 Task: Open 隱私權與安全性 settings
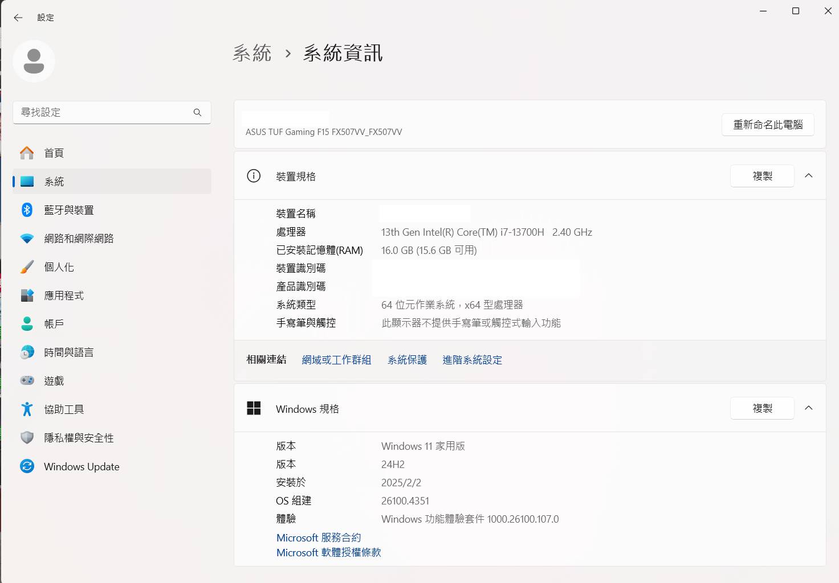112,437
